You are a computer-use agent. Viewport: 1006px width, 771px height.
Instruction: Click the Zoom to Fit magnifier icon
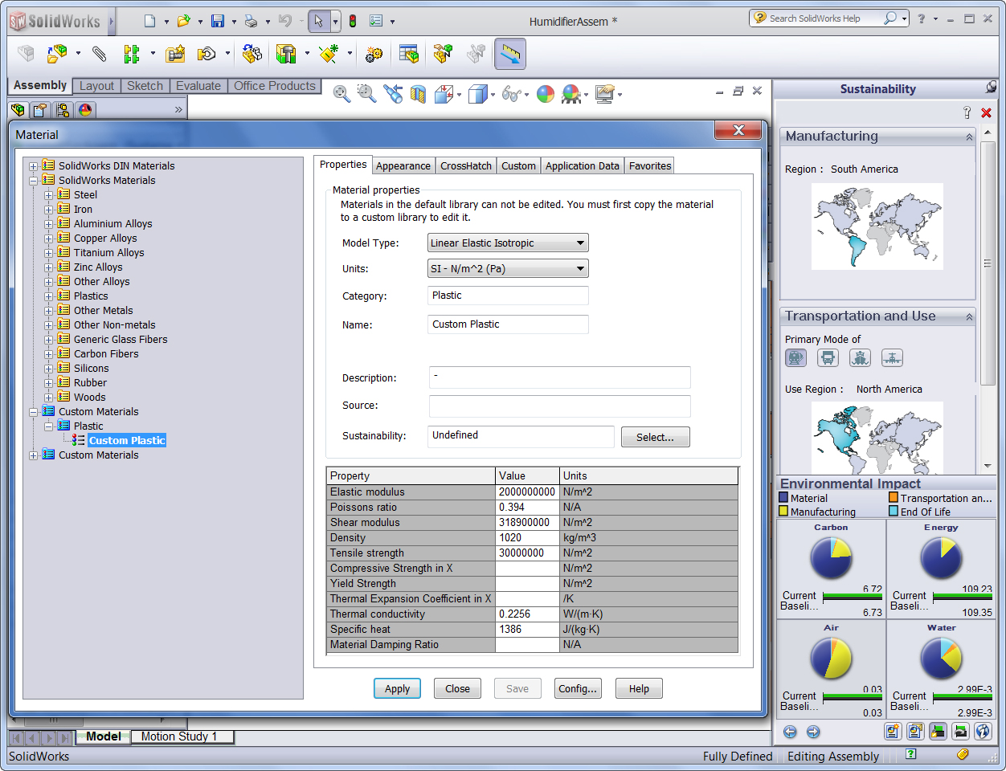pos(341,94)
